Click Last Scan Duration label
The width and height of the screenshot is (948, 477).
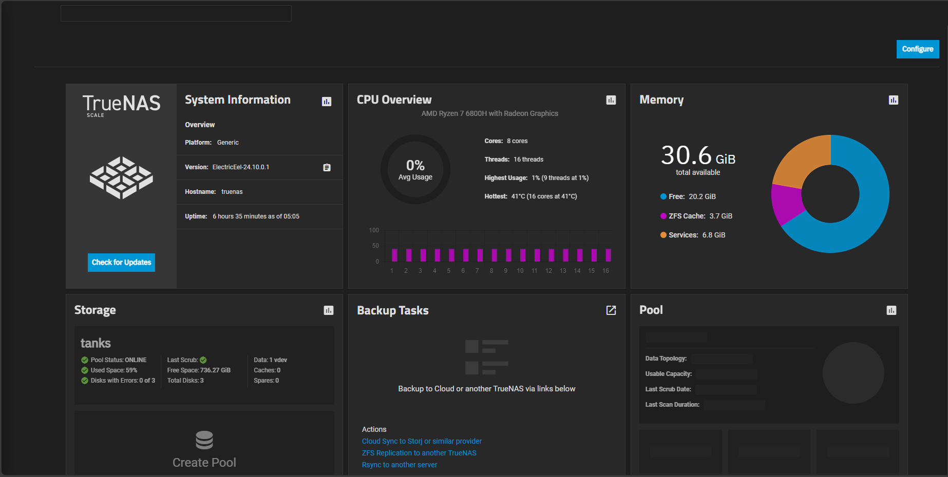(672, 405)
